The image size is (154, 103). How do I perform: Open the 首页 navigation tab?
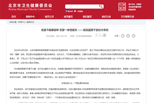[14, 17]
